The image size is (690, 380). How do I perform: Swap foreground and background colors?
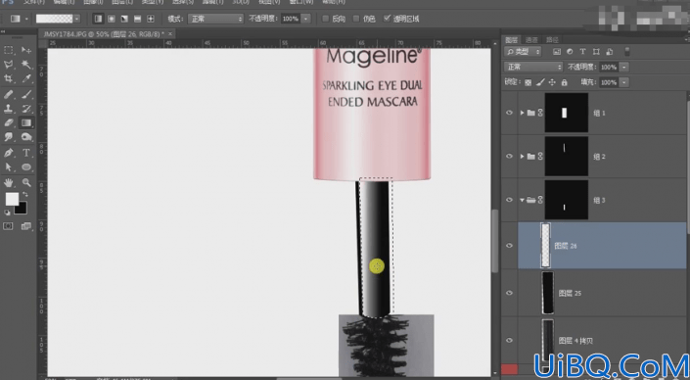point(25,194)
